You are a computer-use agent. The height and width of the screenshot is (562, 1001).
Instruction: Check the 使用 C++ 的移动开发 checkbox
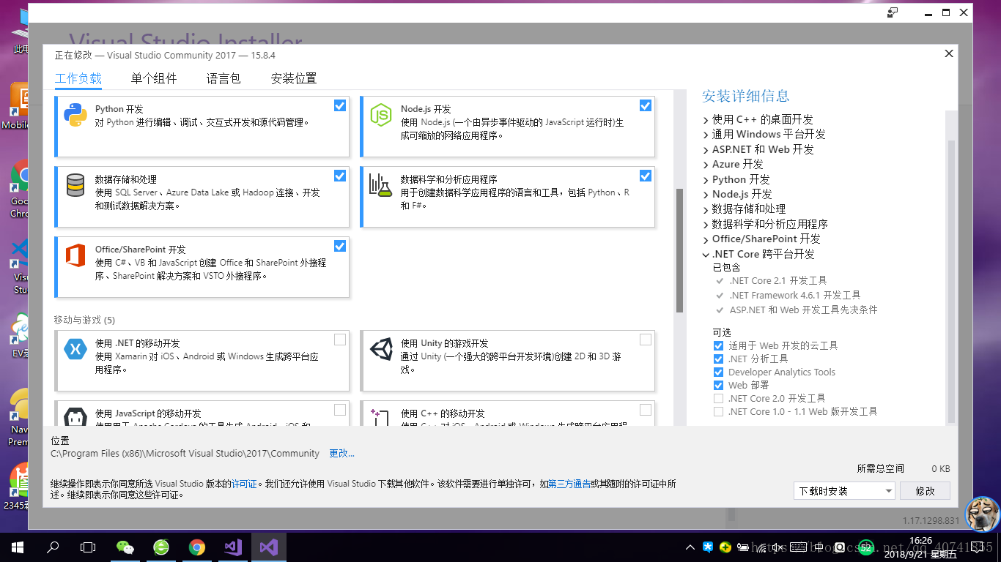646,410
